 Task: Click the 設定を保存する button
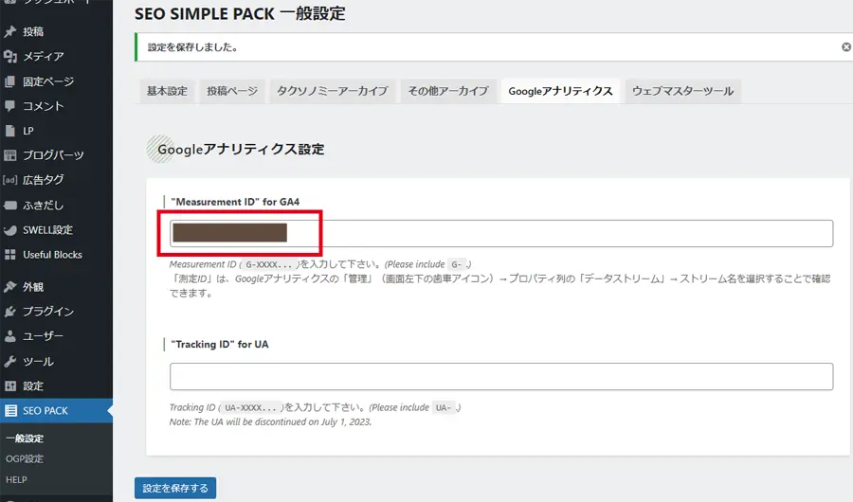175,489
